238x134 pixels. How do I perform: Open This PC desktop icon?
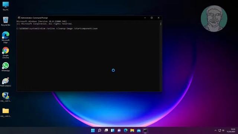coord(6,6)
